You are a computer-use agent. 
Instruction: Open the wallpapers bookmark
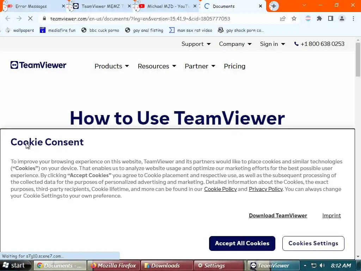pos(20,30)
